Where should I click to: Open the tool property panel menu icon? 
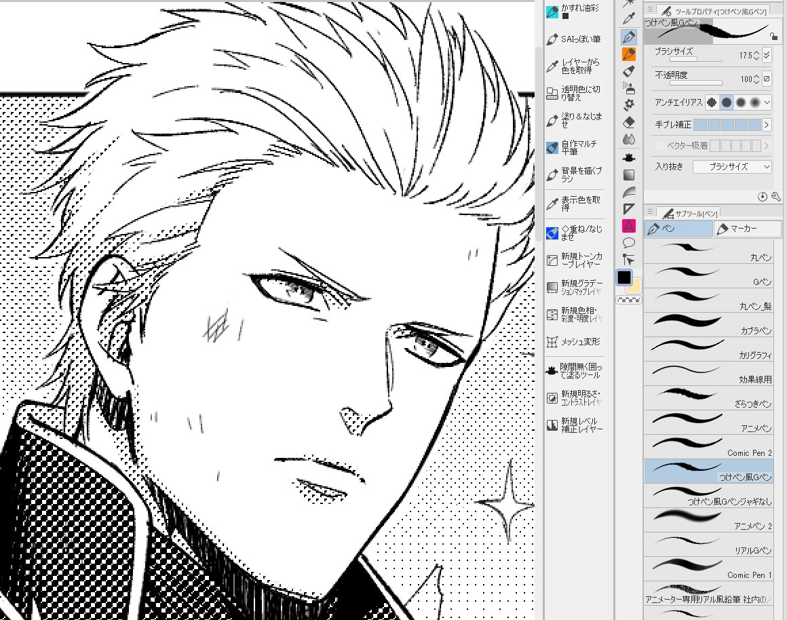(x=650, y=9)
